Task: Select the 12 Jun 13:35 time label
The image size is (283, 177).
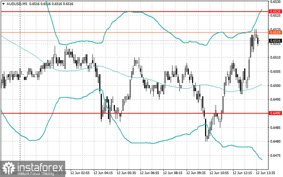Action: (266, 173)
